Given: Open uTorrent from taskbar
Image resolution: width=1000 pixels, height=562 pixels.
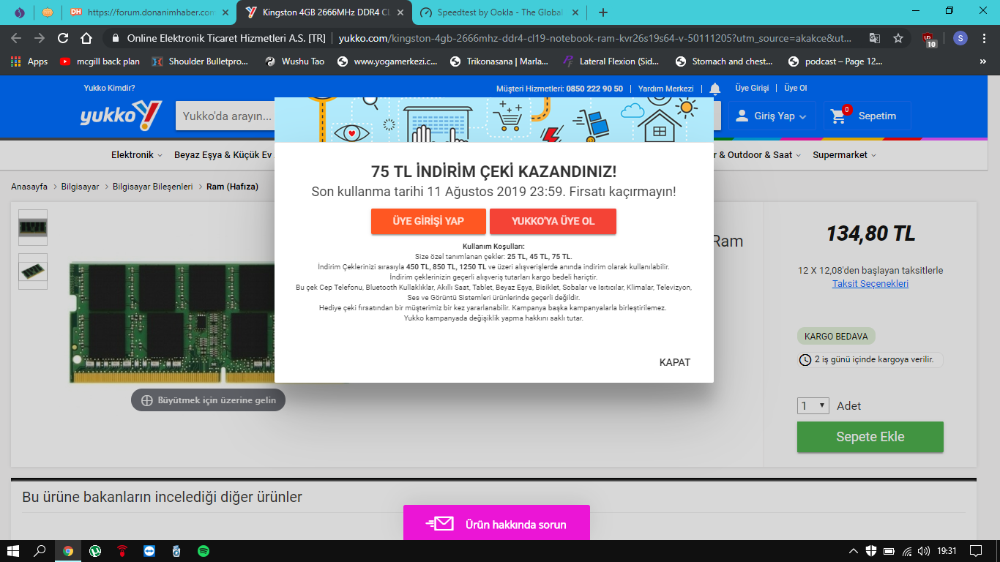Looking at the screenshot, I should [95, 551].
